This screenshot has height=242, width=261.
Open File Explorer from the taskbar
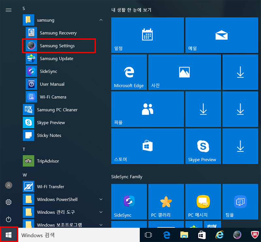click(184, 235)
